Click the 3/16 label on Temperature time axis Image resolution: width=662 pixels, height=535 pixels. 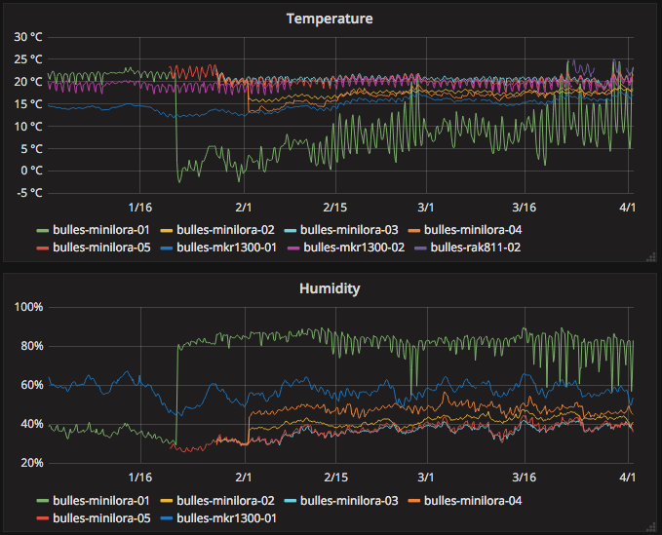click(x=524, y=208)
